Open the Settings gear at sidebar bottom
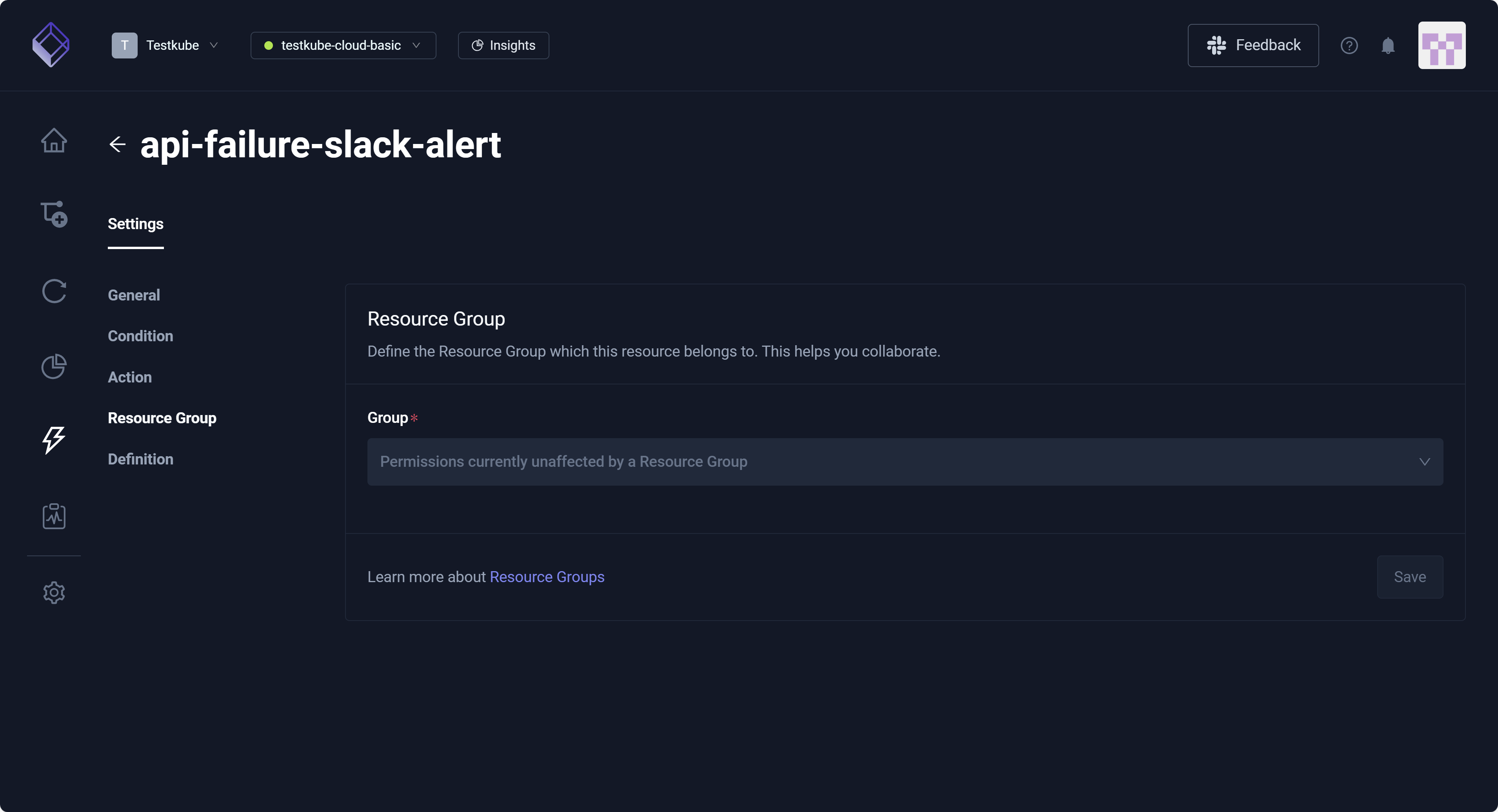 (54, 592)
